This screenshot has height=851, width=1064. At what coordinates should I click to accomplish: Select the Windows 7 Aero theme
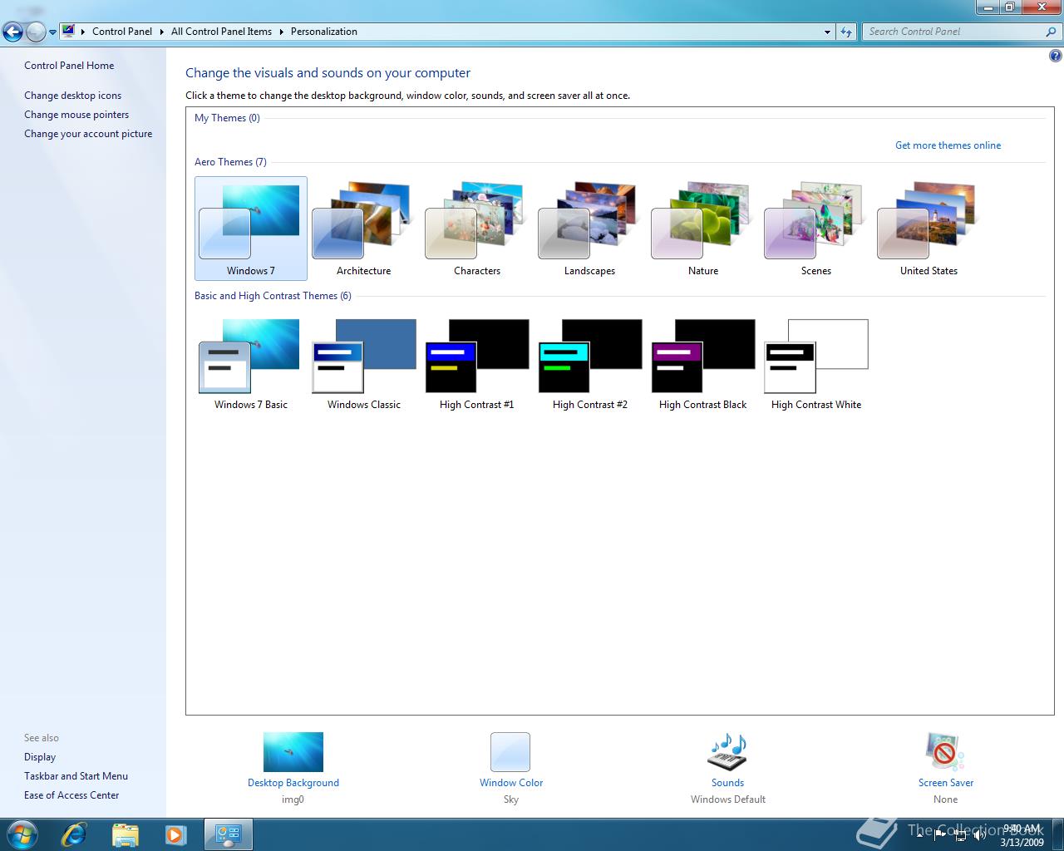click(250, 229)
